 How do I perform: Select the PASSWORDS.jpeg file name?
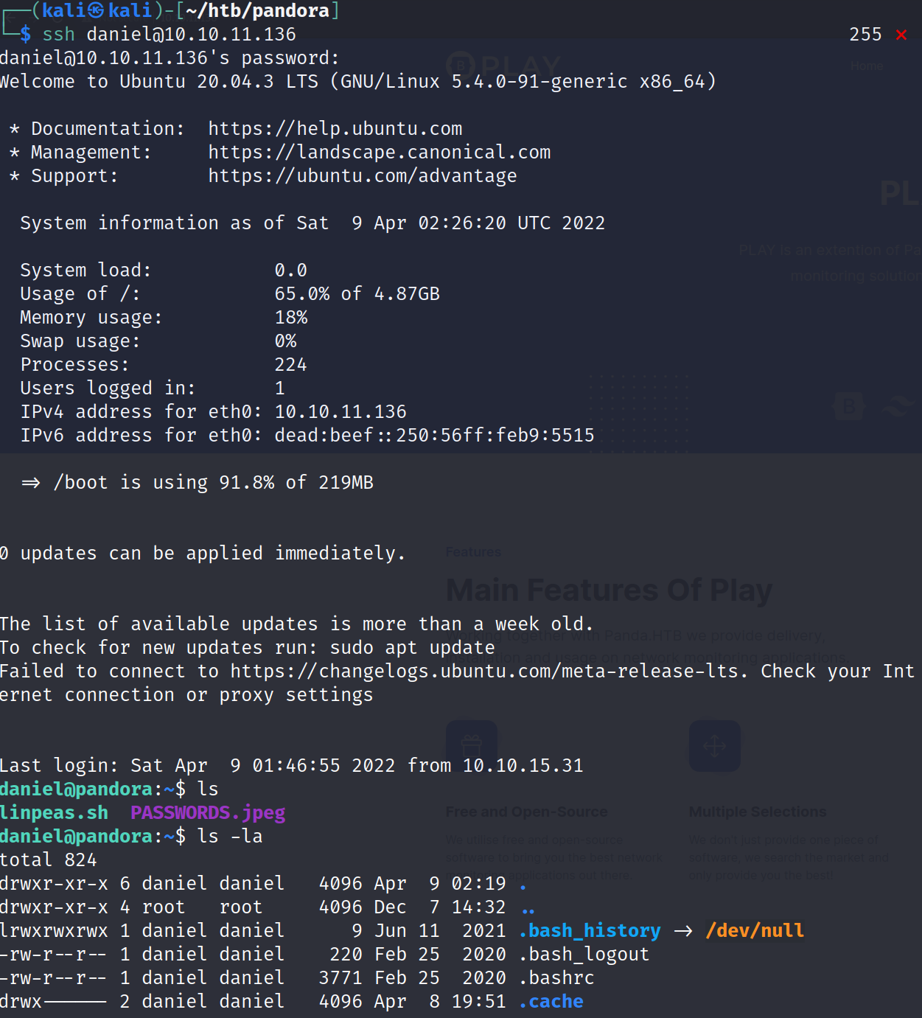(x=208, y=813)
